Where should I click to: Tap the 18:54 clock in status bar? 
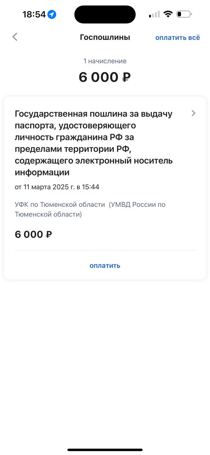[34, 14]
